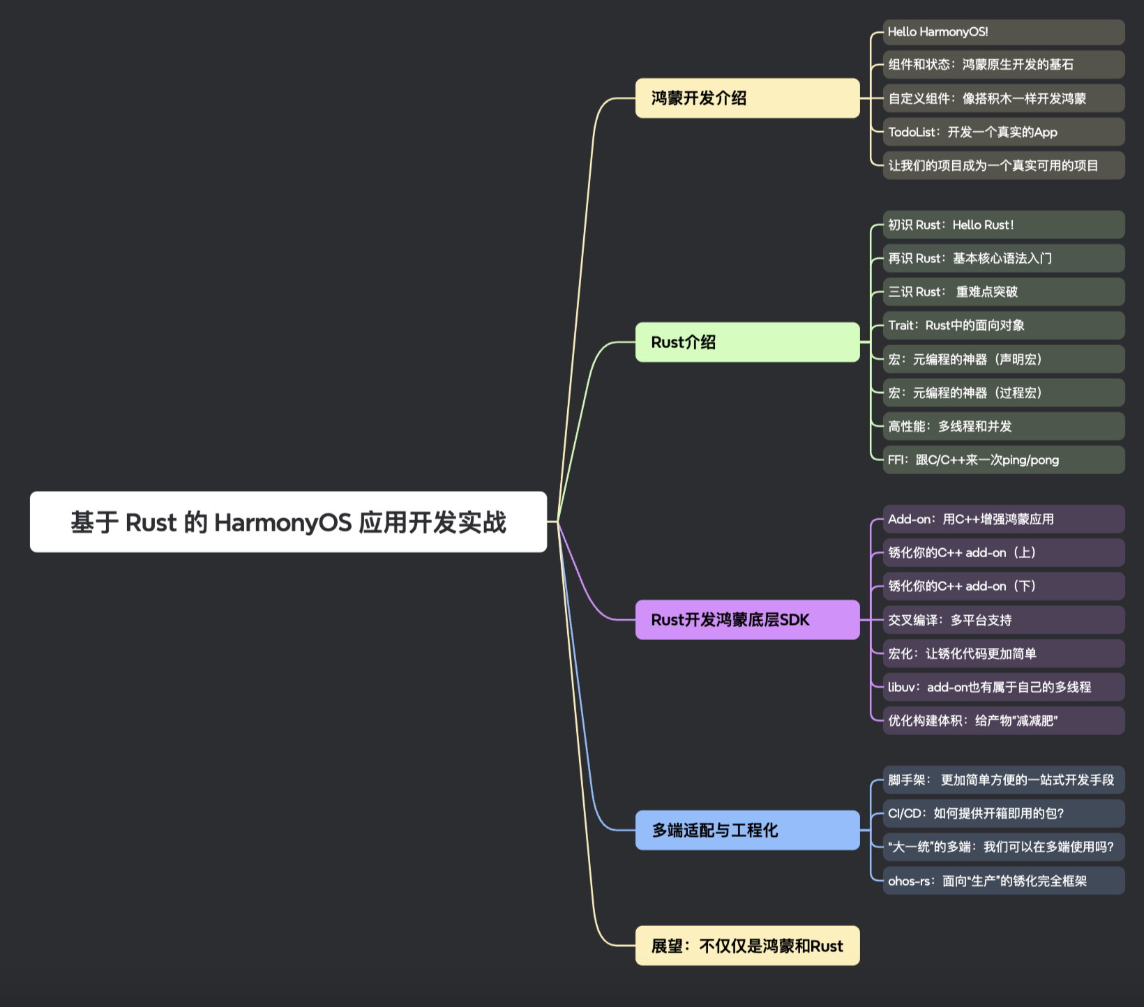Click 优化构建体积：给产物"减减肥" topic
1144x1007 pixels.
tap(1004, 720)
